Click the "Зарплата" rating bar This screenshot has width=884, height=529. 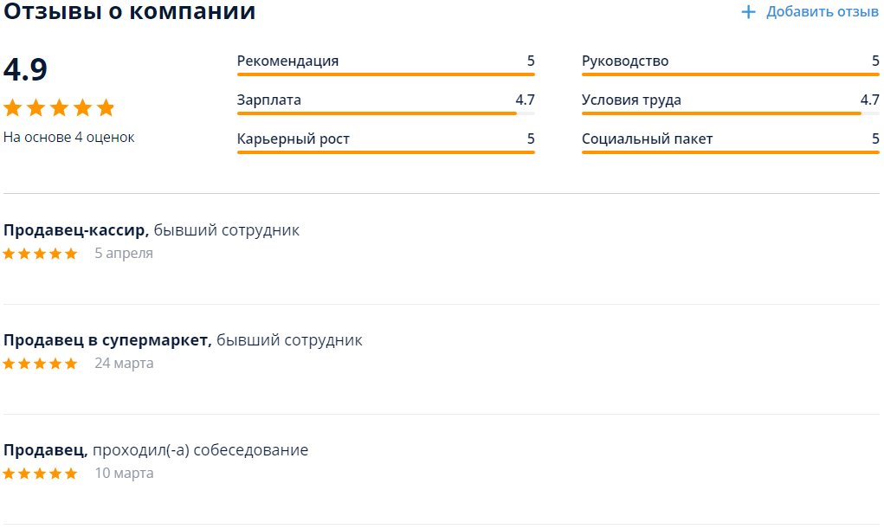(385, 113)
